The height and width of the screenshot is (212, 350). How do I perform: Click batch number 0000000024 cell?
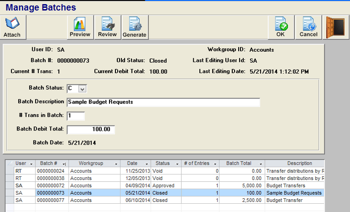pyautogui.click(x=52, y=171)
